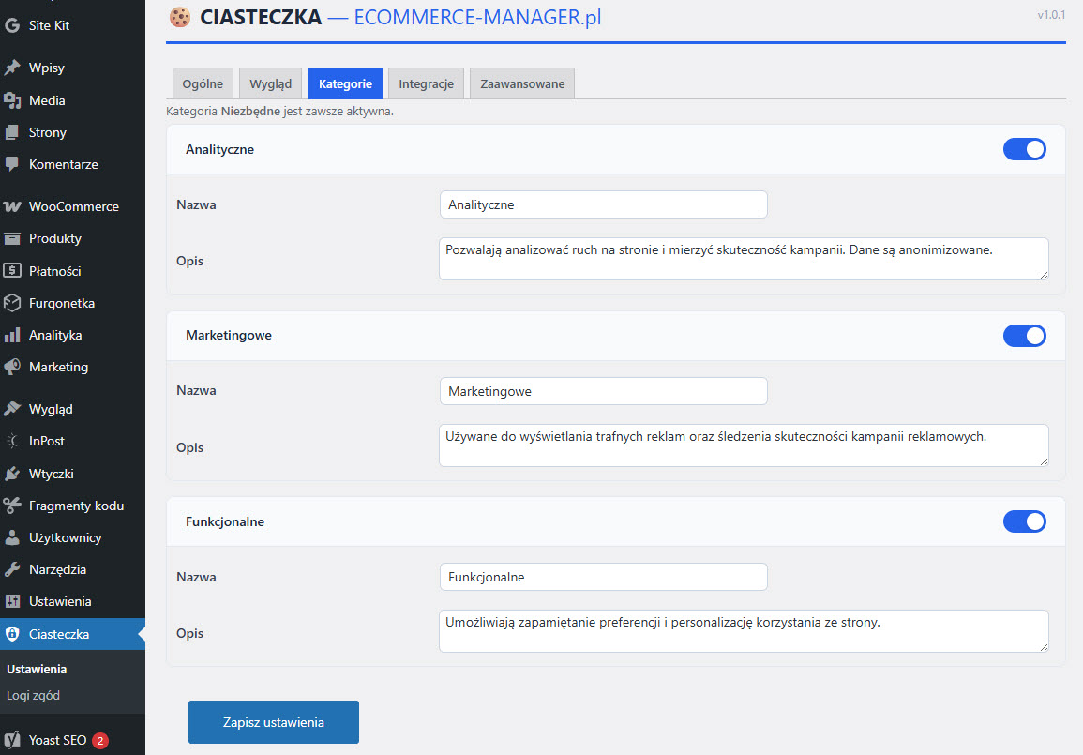
Task: Select the Zaawansowane tab
Action: point(522,83)
